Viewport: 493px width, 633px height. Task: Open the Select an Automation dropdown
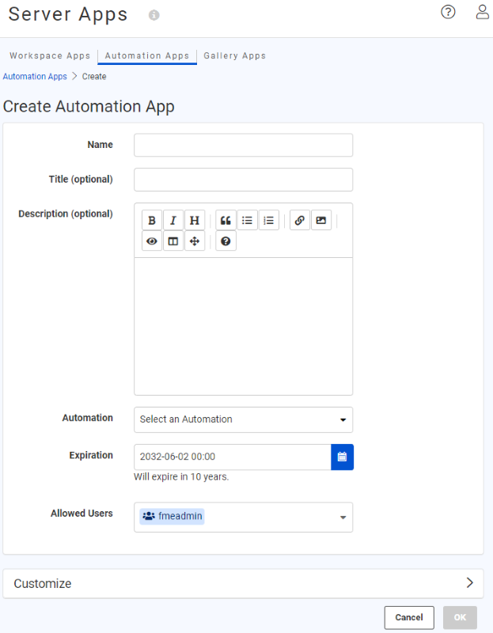pos(244,419)
